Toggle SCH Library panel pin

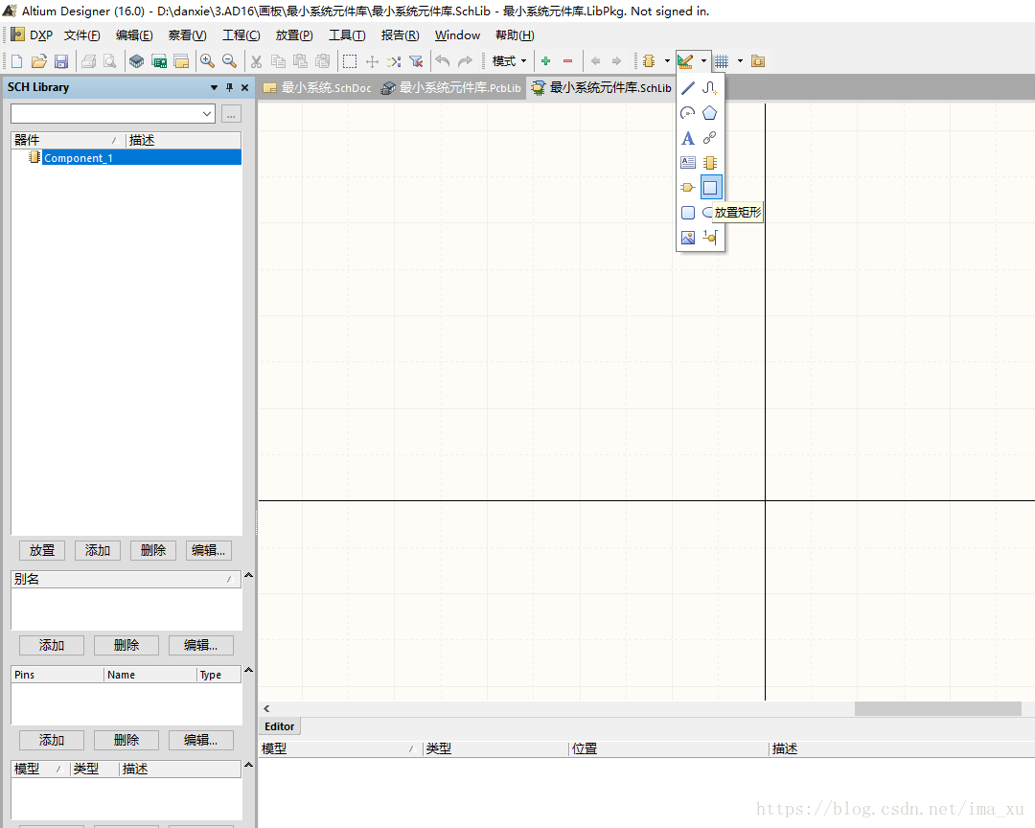coord(230,87)
